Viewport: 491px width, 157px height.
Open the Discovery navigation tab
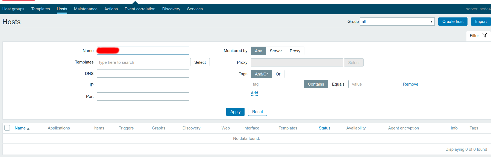point(171,9)
